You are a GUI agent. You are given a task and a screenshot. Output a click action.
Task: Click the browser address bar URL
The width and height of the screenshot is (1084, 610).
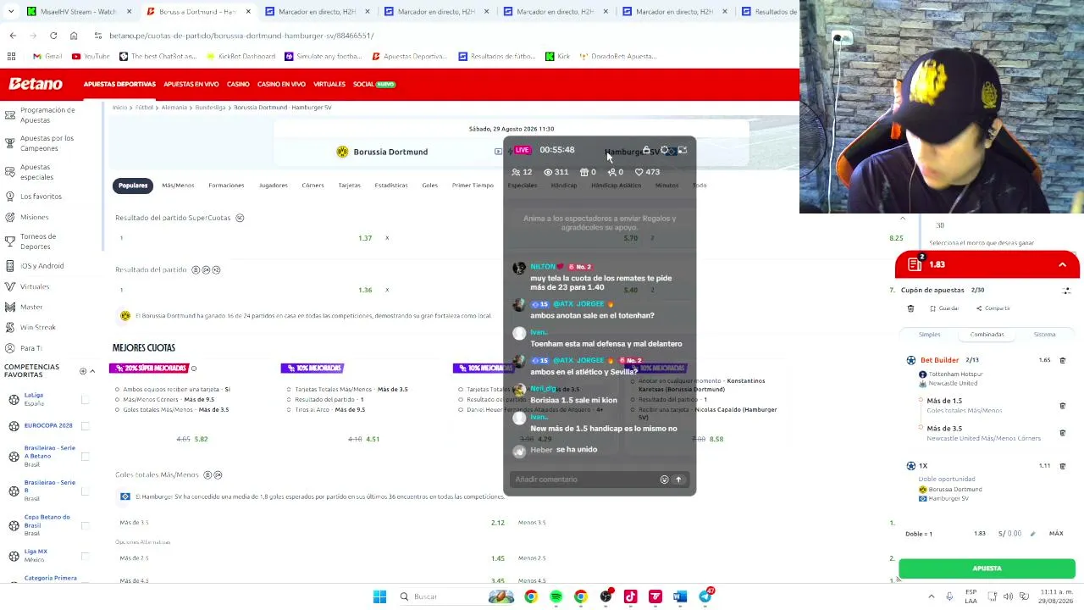(241, 36)
